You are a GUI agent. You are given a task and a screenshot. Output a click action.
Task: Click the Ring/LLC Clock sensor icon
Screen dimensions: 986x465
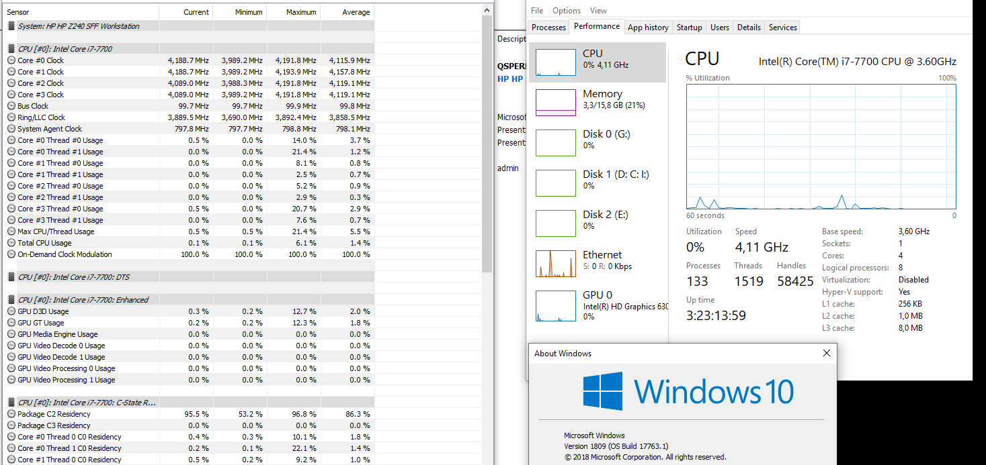coord(11,117)
